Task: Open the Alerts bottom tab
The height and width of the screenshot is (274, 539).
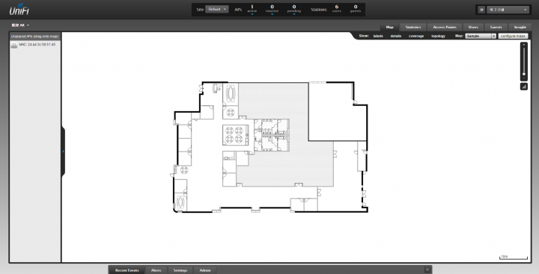Action: (156, 270)
